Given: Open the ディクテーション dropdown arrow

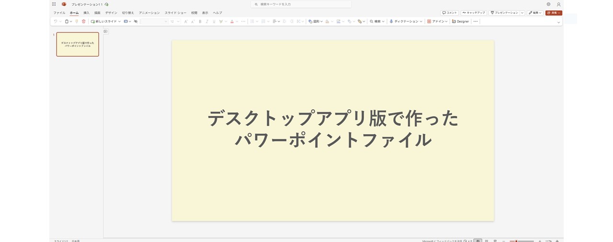Looking at the screenshot, I should (x=421, y=21).
